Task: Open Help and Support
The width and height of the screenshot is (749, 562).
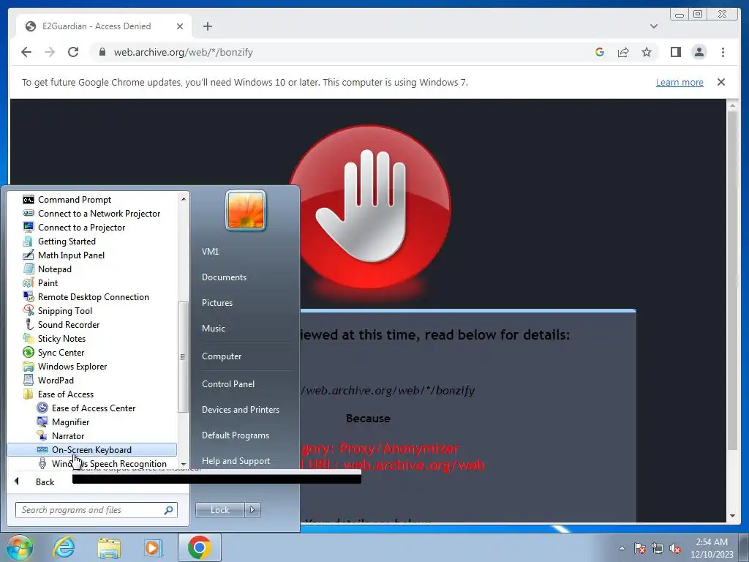Action: point(236,461)
